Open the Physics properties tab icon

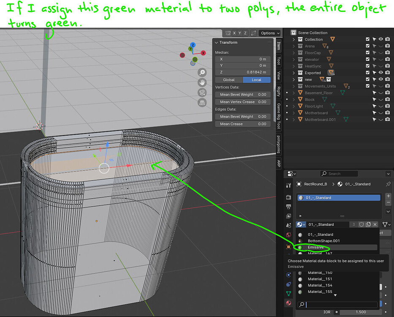[x=288, y=275]
